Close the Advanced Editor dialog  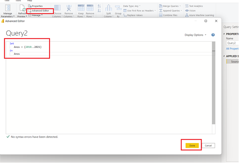coord(216,21)
